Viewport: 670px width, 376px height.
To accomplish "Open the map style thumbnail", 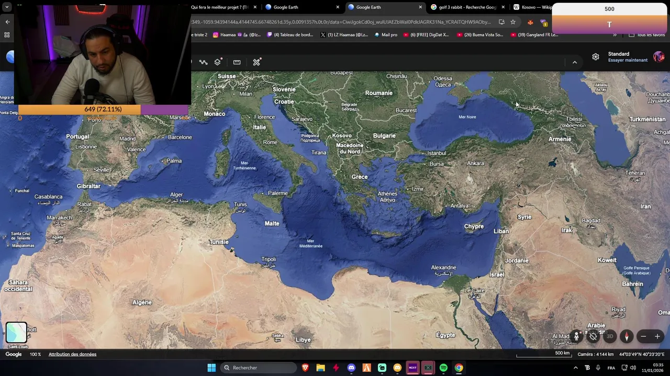I will (16, 332).
